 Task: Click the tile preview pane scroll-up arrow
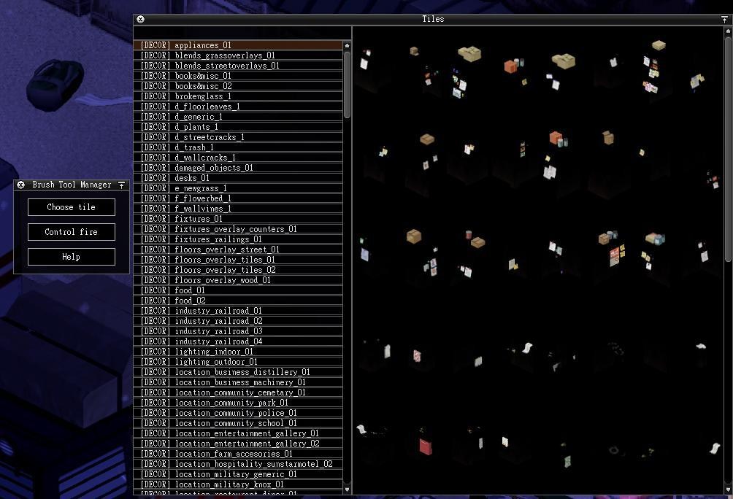[727, 31]
